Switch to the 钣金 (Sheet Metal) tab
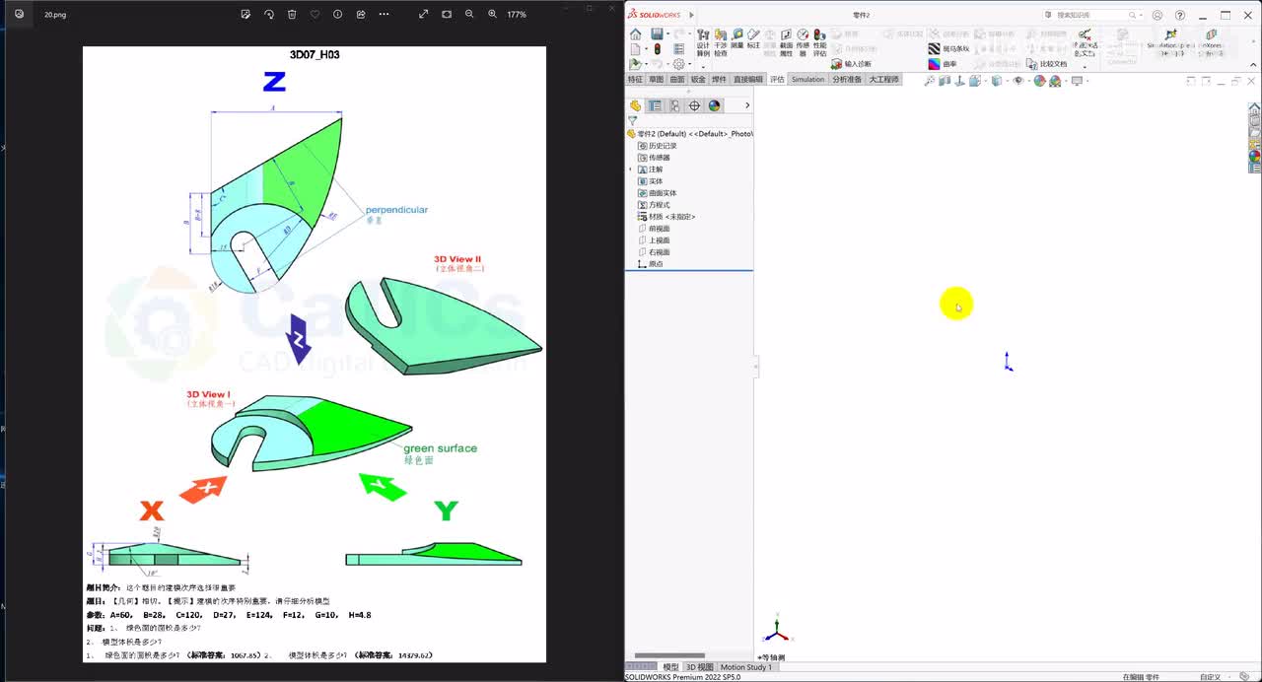Viewport: 1262px width, 682px height. click(x=698, y=79)
